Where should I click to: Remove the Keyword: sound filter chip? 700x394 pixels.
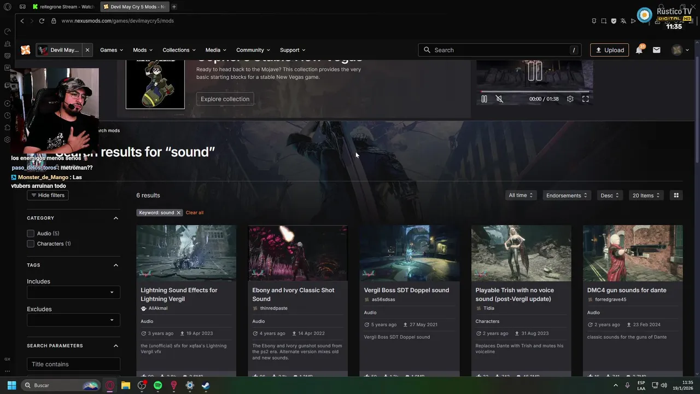pyautogui.click(x=178, y=212)
